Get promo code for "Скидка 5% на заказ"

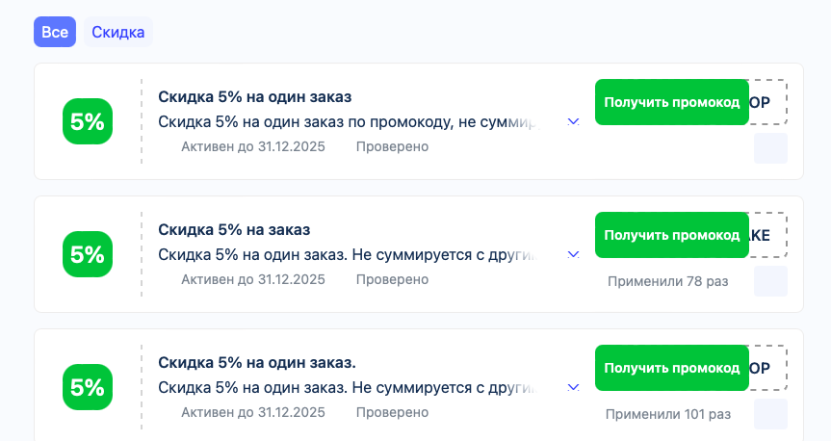[671, 235]
